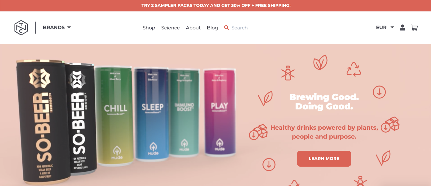Image resolution: width=431 pixels, height=186 pixels.
Task: Open the EUR currency selector
Action: click(x=385, y=27)
